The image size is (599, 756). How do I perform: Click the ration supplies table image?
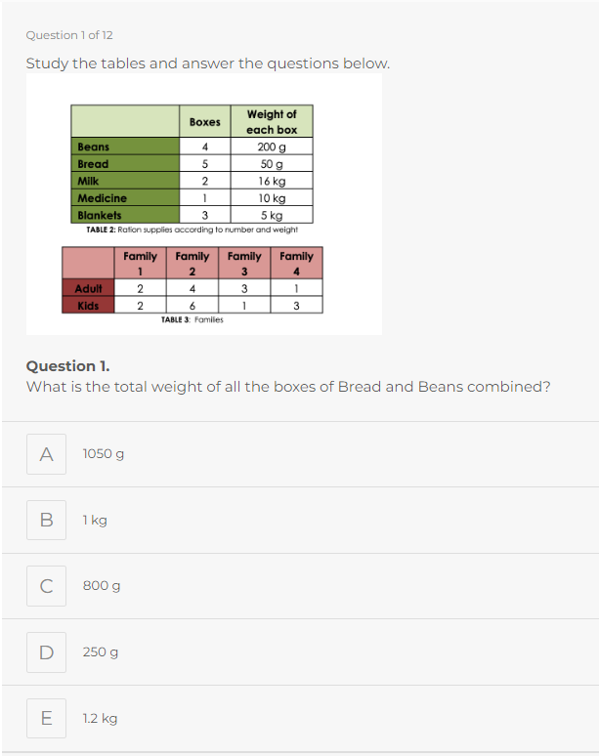pos(204,204)
